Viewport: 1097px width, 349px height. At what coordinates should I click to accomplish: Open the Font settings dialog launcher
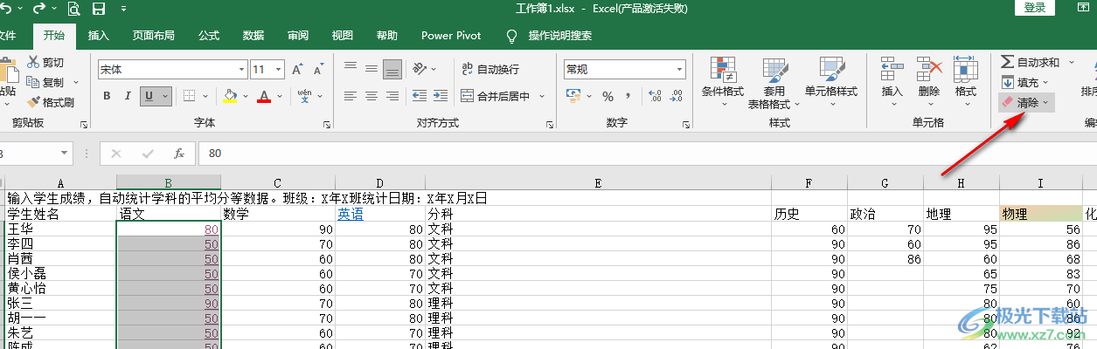327,125
